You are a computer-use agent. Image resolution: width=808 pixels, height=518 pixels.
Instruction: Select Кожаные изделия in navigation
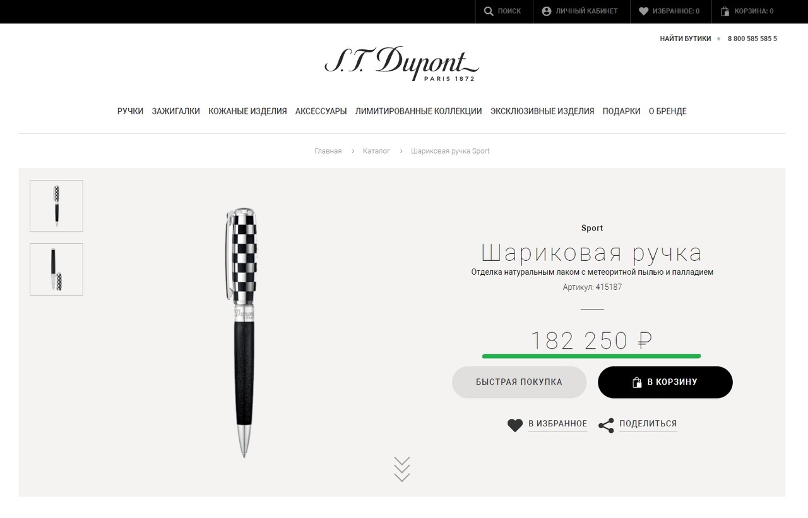coord(247,111)
